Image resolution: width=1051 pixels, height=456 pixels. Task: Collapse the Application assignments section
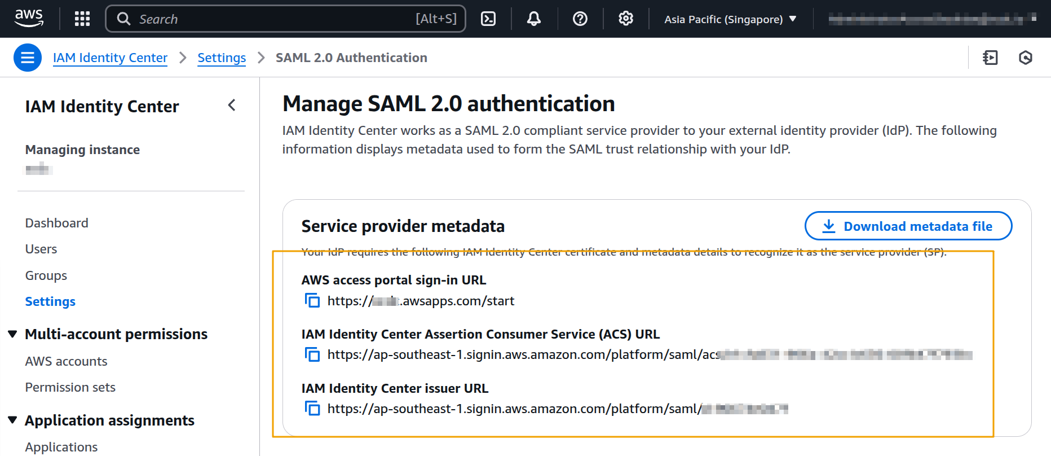coord(12,420)
